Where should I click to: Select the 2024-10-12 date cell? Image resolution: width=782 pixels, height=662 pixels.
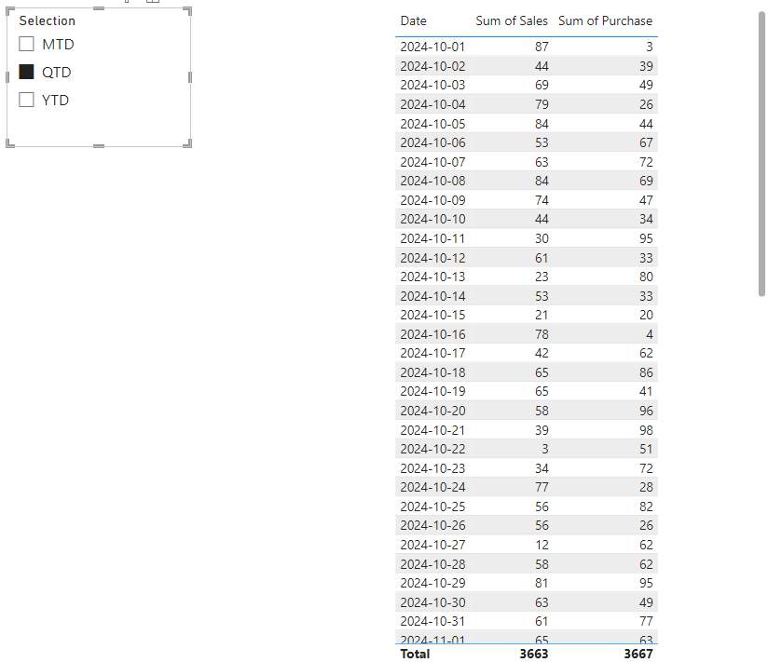tap(432, 258)
